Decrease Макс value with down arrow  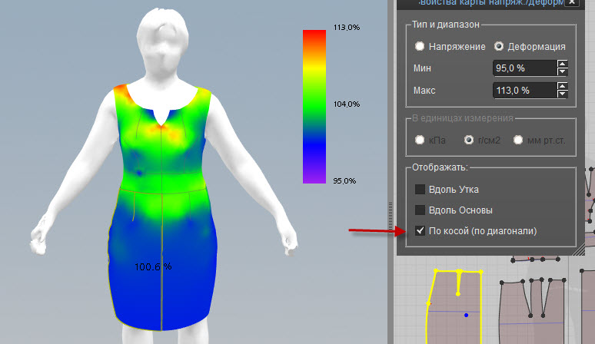pyautogui.click(x=563, y=94)
